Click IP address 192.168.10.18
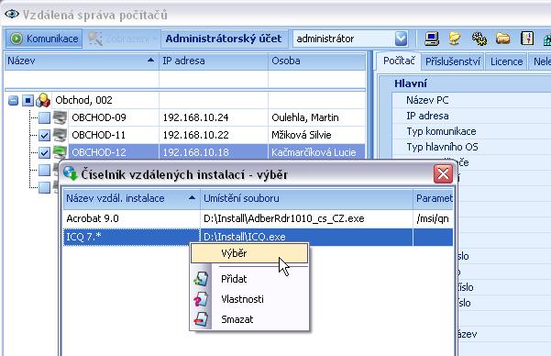Image resolution: width=551 pixels, height=356 pixels. point(195,152)
